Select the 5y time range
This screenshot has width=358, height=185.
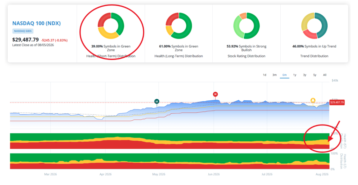click(x=315, y=75)
